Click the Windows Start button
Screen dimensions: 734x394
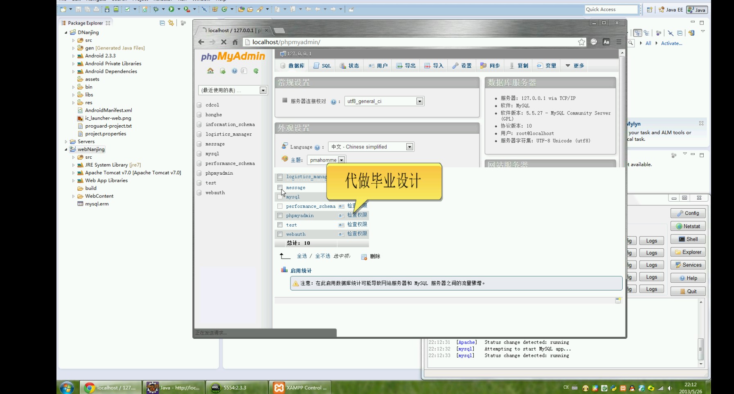(x=67, y=387)
